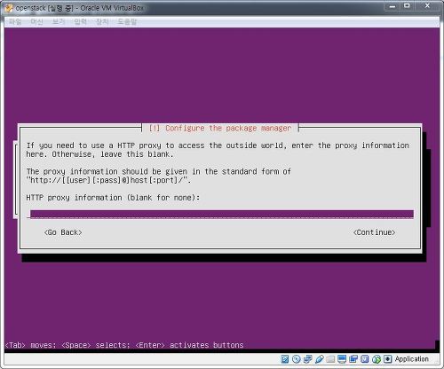The width and height of the screenshot is (444, 369).
Task: Click the network adapter indicator icon
Action: click(307, 359)
